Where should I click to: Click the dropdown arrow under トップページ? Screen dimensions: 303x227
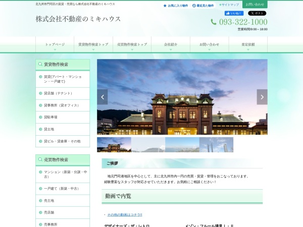(55, 50)
